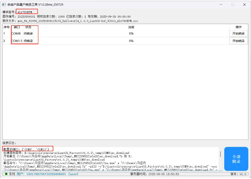
Task: Select the COM13 port cell
Action: click(x=17, y=41)
